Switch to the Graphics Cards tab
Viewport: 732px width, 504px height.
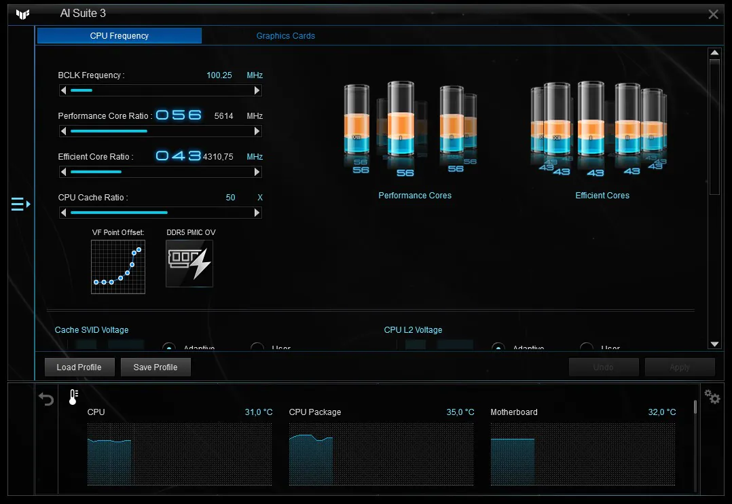[286, 36]
